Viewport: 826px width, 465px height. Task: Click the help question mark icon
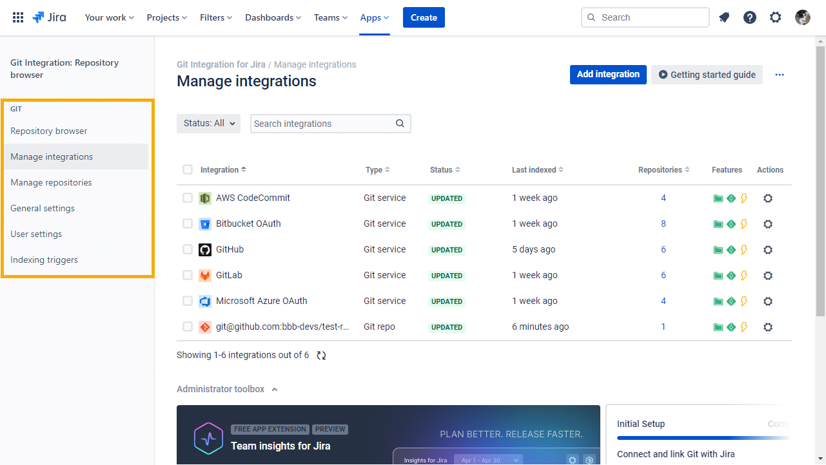click(750, 17)
